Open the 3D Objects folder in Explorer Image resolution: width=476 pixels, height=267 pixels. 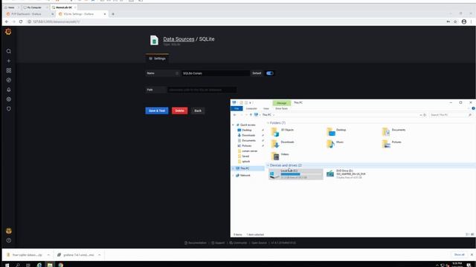pos(283,131)
